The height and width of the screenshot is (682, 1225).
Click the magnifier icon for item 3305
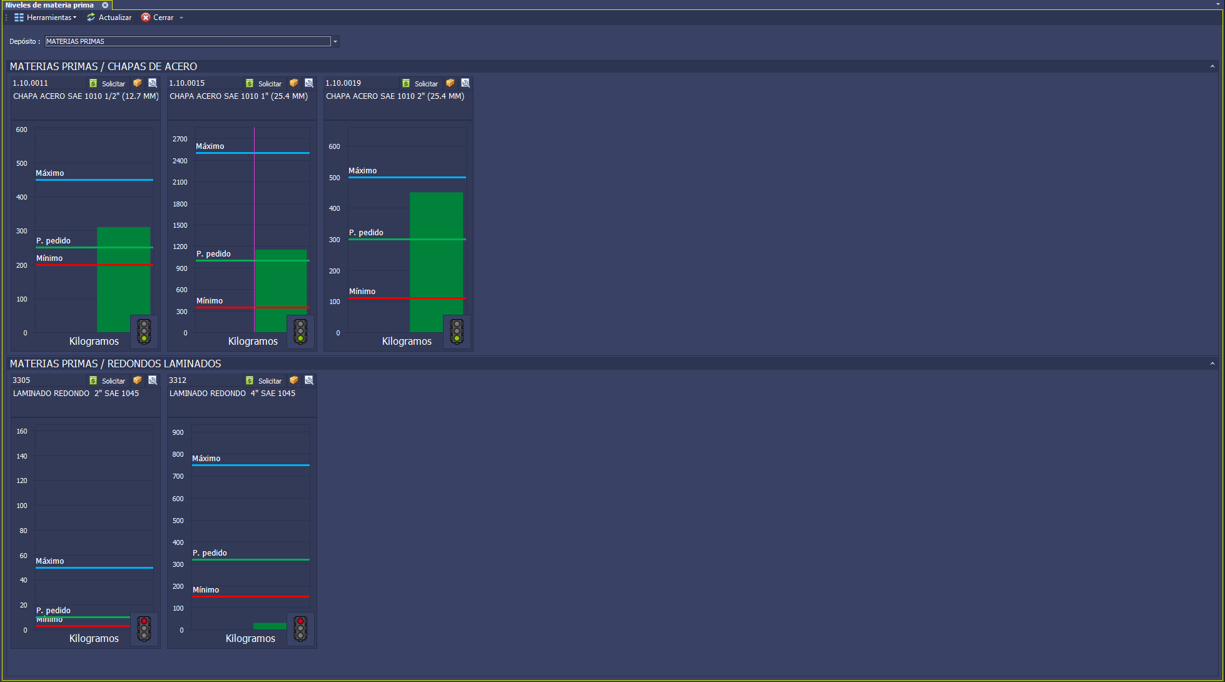[153, 380]
